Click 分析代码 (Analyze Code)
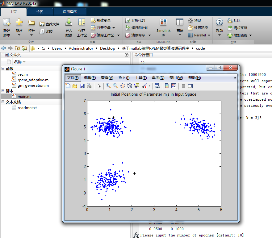 pyautogui.click(x=135, y=20)
